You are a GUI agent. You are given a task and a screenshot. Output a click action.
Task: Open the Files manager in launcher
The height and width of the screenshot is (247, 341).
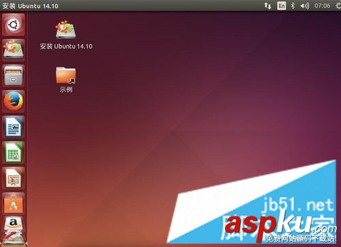tap(14, 76)
